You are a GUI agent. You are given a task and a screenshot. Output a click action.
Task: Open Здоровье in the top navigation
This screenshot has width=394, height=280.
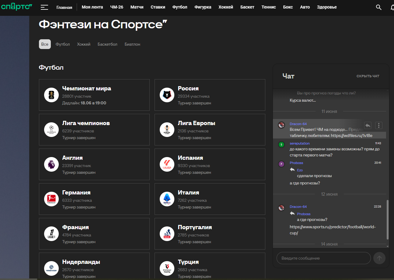[327, 7]
